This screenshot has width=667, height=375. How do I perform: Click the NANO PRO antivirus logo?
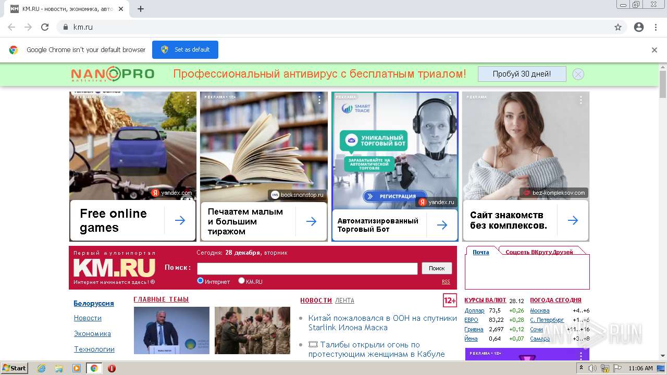[113, 74]
